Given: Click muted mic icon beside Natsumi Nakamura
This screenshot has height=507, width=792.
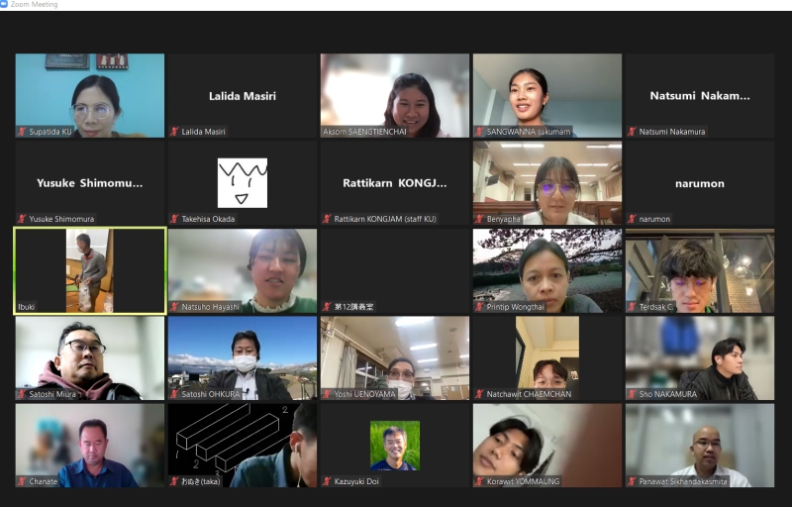Looking at the screenshot, I should pos(632,131).
